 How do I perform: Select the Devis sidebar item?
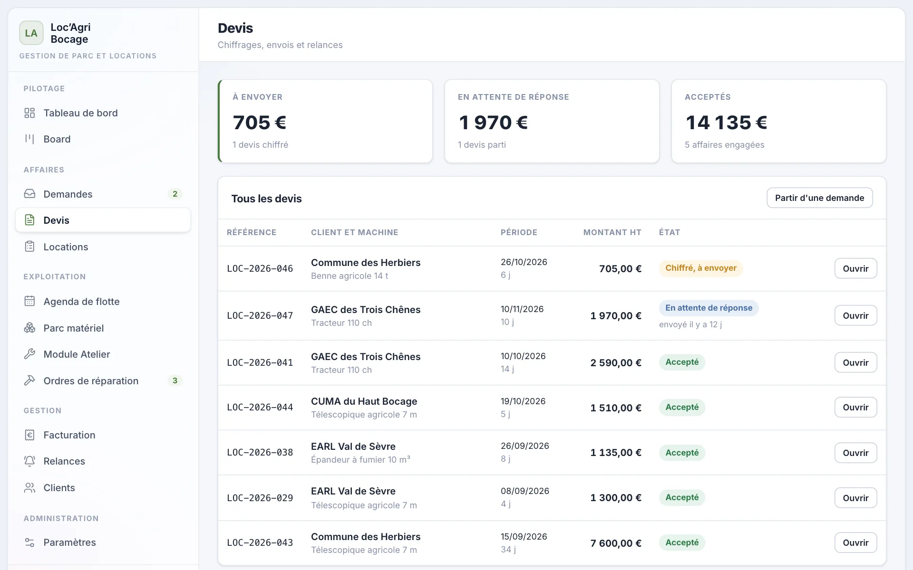click(x=103, y=220)
